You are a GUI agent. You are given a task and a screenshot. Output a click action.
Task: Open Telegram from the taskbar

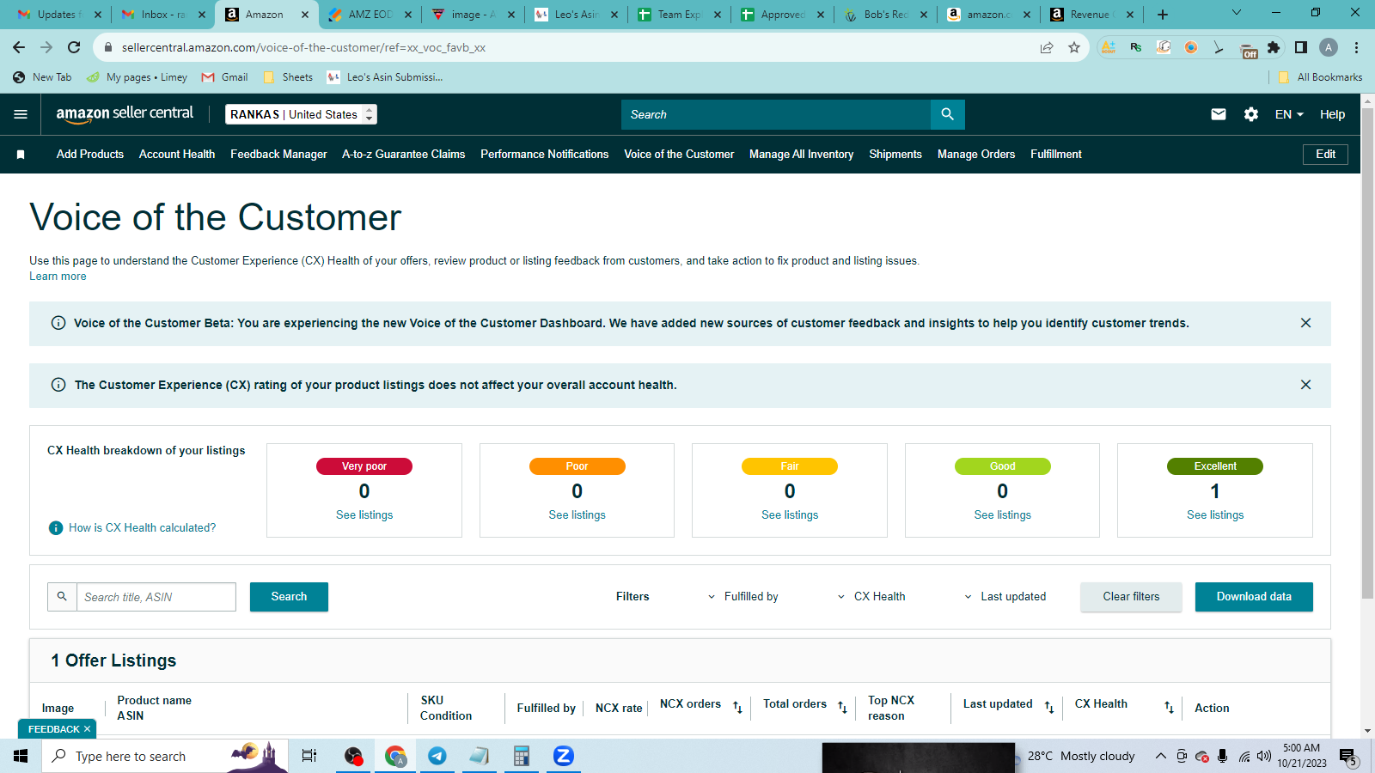(x=437, y=756)
